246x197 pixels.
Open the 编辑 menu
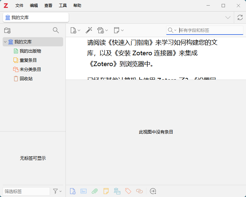pos(34,6)
